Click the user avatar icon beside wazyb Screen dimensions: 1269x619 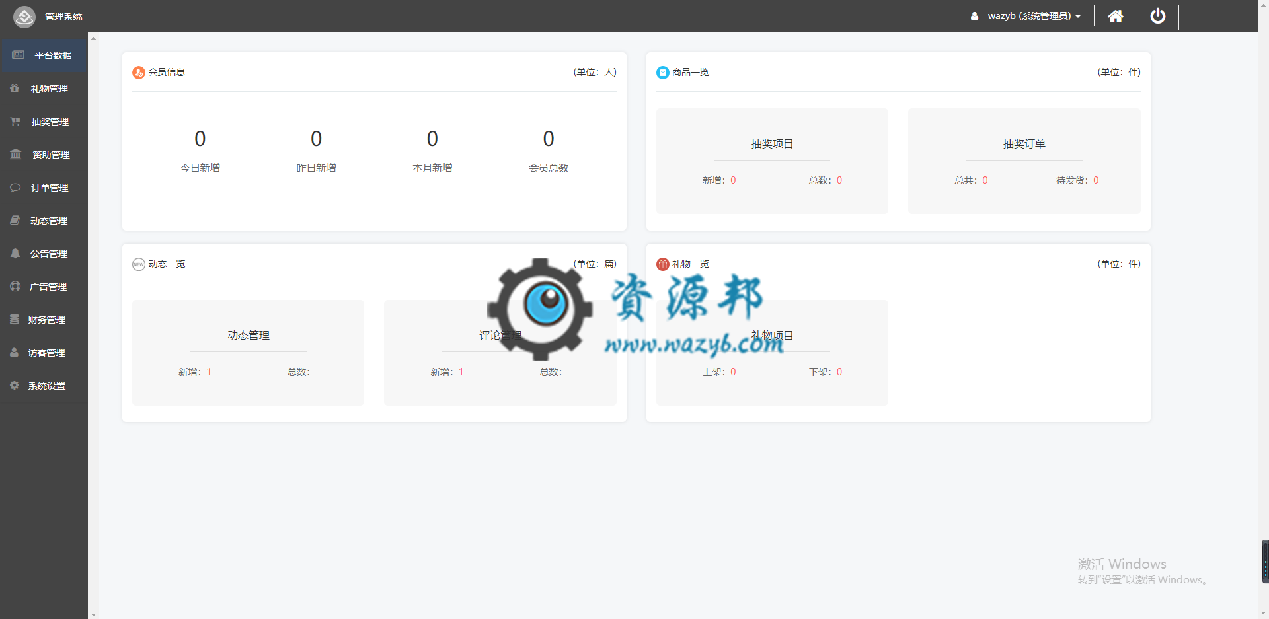pyautogui.click(x=974, y=16)
